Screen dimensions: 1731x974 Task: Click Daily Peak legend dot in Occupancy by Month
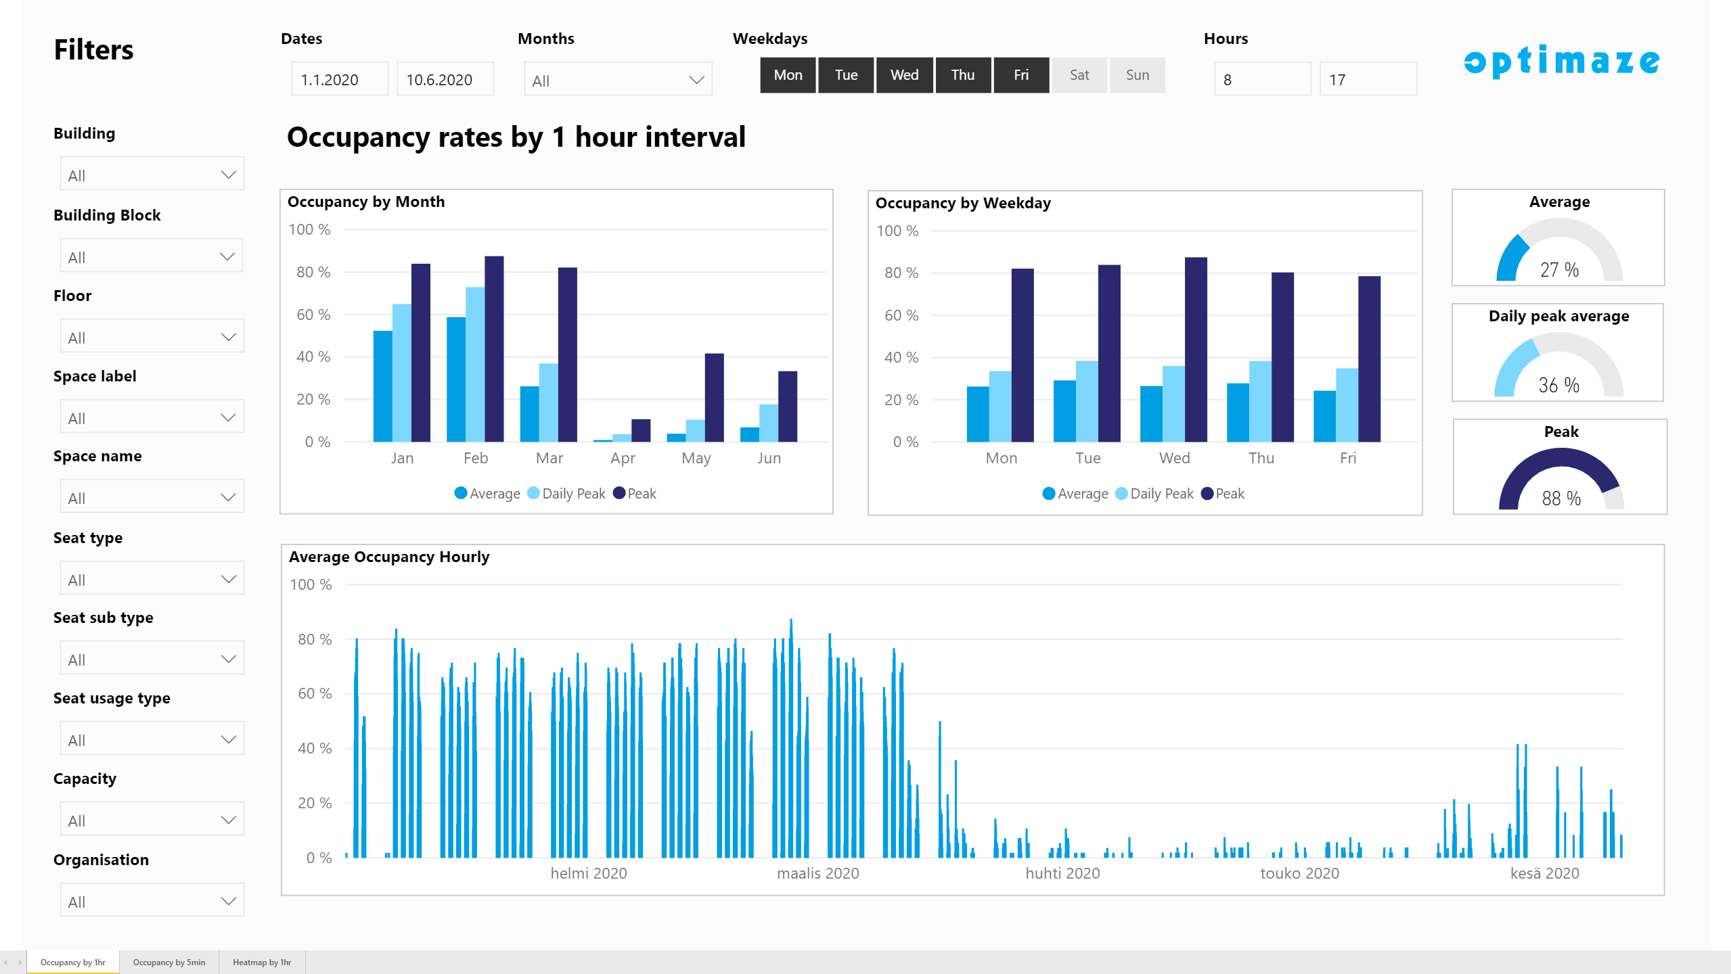tap(533, 493)
